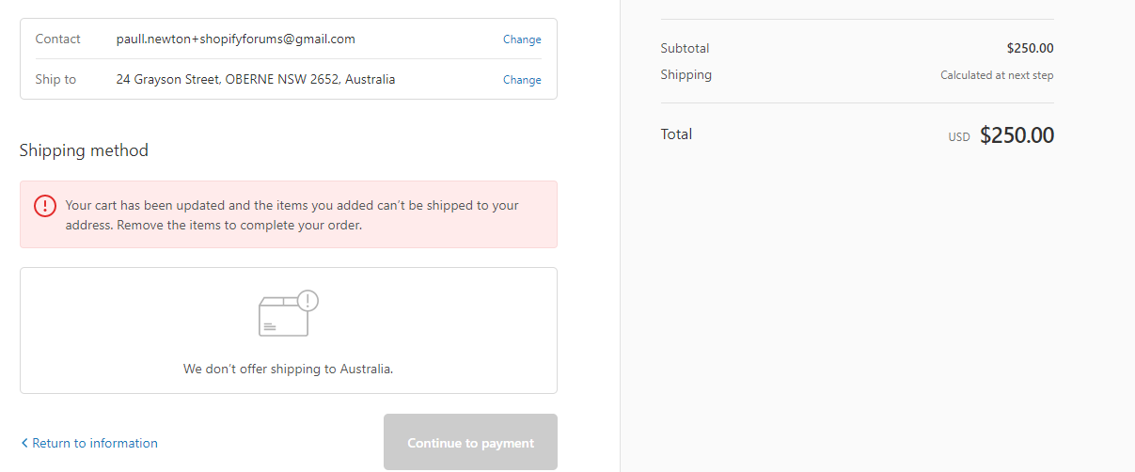Click the cart updated error message text

[x=292, y=215]
